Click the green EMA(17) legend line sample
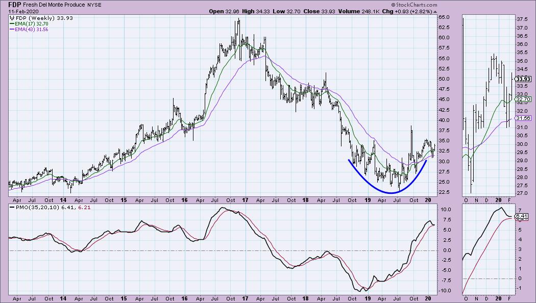Screen dimensions: 536x303 (12, 24)
